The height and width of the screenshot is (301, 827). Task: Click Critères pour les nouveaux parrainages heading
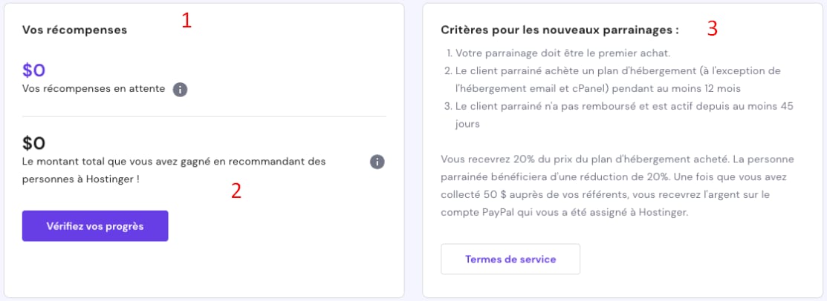coord(560,30)
